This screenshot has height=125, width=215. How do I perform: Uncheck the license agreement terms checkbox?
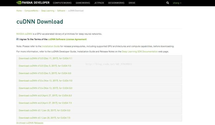point(17,39)
